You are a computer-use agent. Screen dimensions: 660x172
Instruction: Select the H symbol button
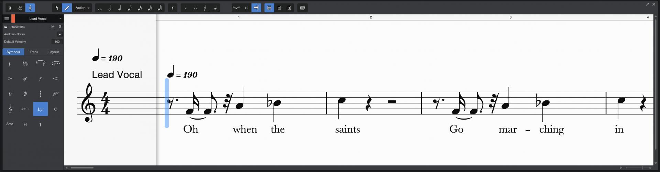coord(25,124)
